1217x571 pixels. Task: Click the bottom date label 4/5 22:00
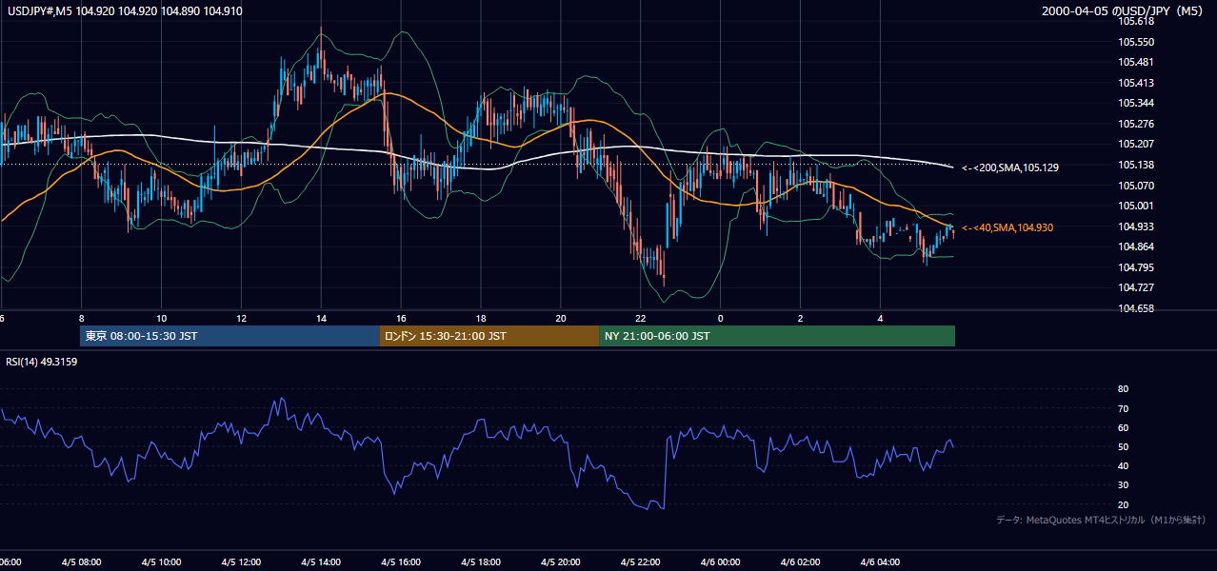click(x=641, y=562)
